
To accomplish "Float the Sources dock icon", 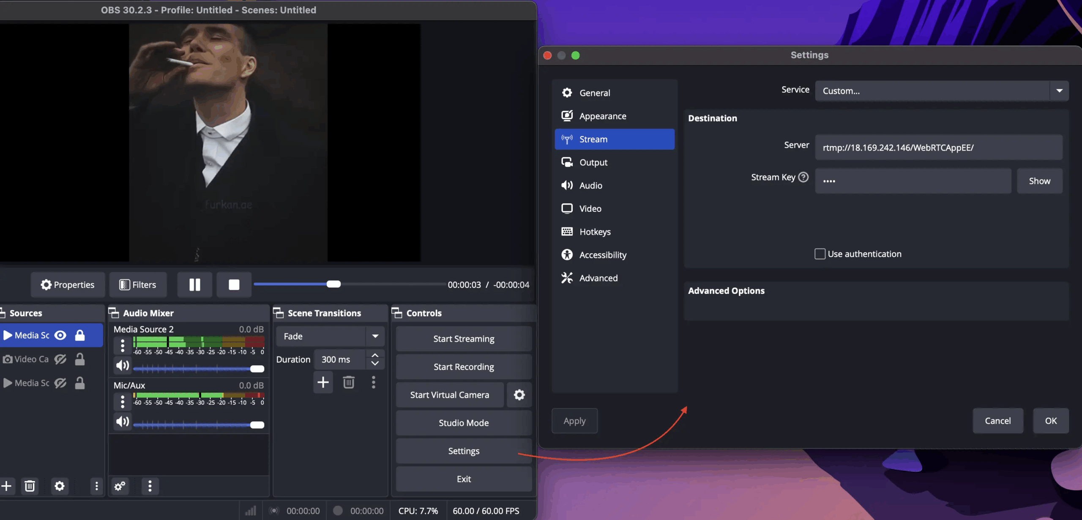I will pyautogui.click(x=2, y=313).
